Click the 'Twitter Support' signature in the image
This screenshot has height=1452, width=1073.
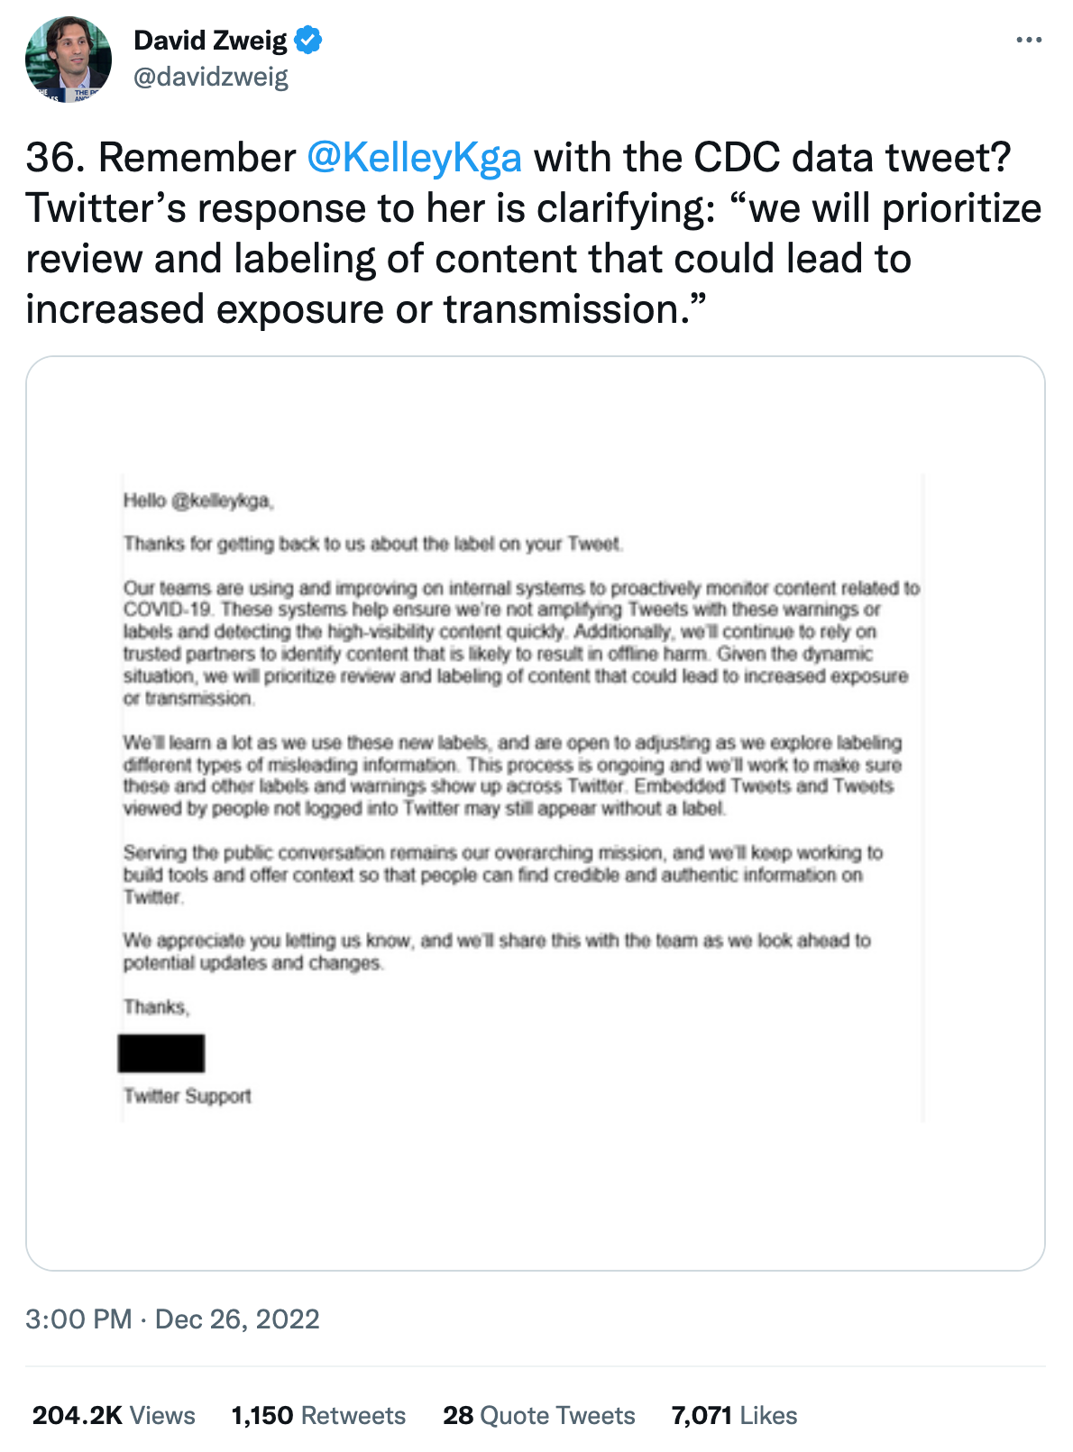pyautogui.click(x=188, y=1097)
